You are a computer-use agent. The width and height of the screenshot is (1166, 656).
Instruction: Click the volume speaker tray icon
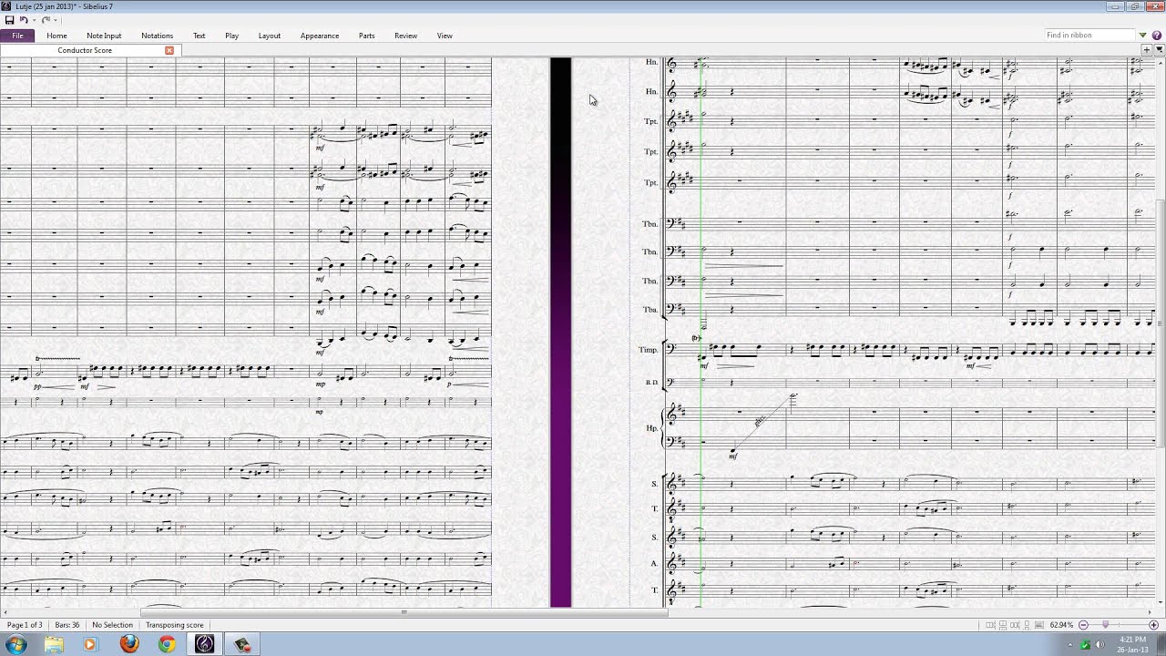click(1100, 645)
